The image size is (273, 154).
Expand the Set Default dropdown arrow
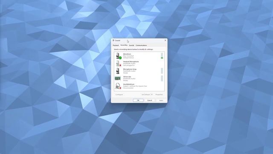click(152, 95)
